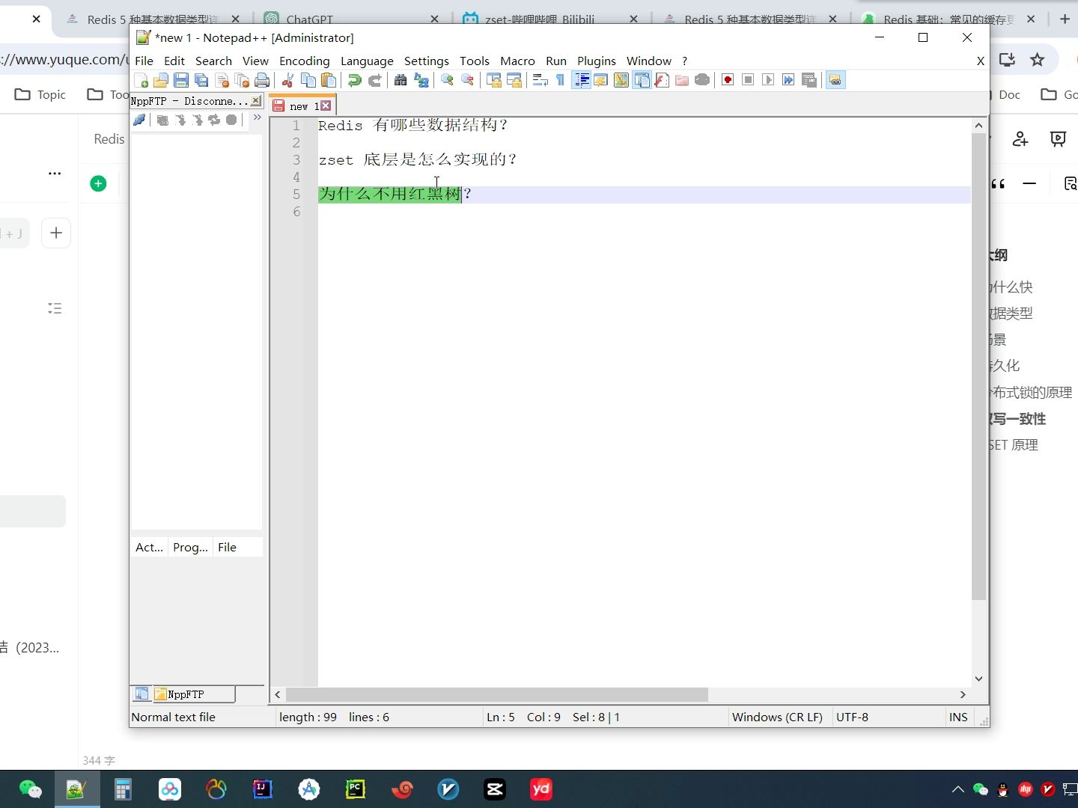Select the NppFTP panel tab at bottom
Image resolution: width=1078 pixels, height=808 pixels.
182,694
